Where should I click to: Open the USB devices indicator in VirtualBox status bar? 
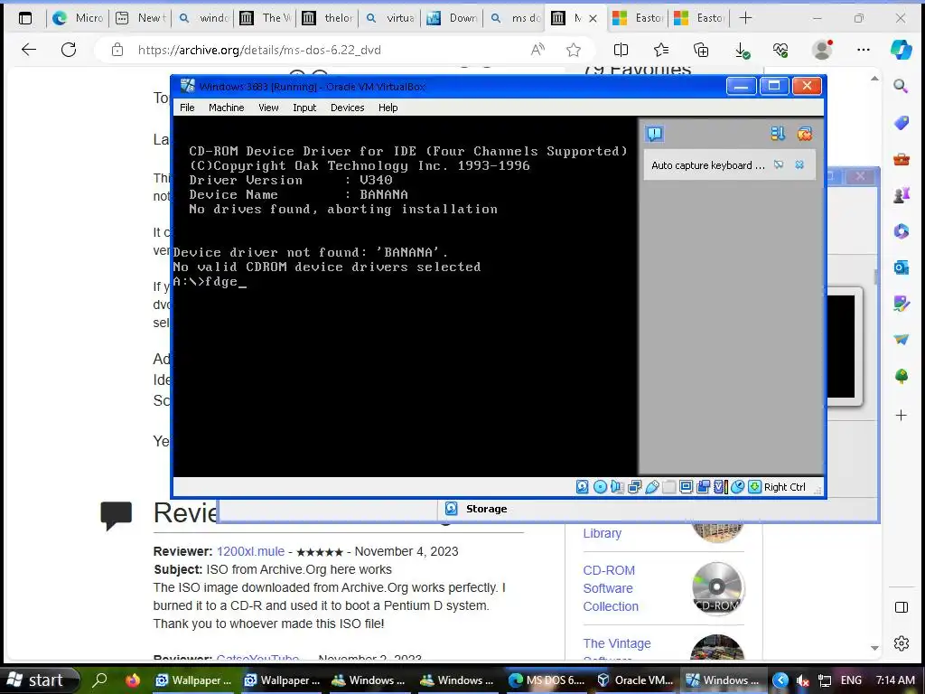tap(652, 487)
